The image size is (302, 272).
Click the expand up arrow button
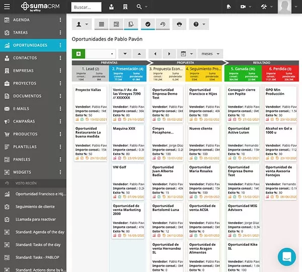click(139, 54)
